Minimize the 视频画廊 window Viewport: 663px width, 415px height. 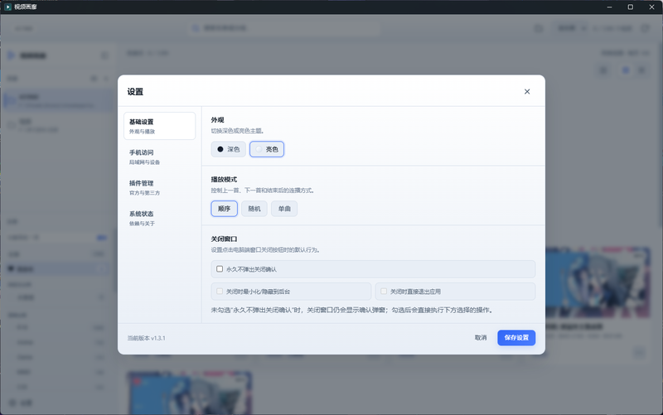coord(609,7)
